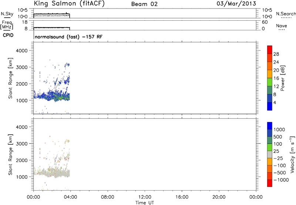The height and width of the screenshot is (205, 296).
Task: Click the frequency trace line in Freq panel
Action: coord(52,27)
